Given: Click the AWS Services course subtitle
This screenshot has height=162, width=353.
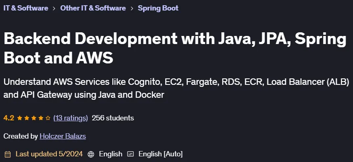Looking at the screenshot, I should pyautogui.click(x=176, y=88).
